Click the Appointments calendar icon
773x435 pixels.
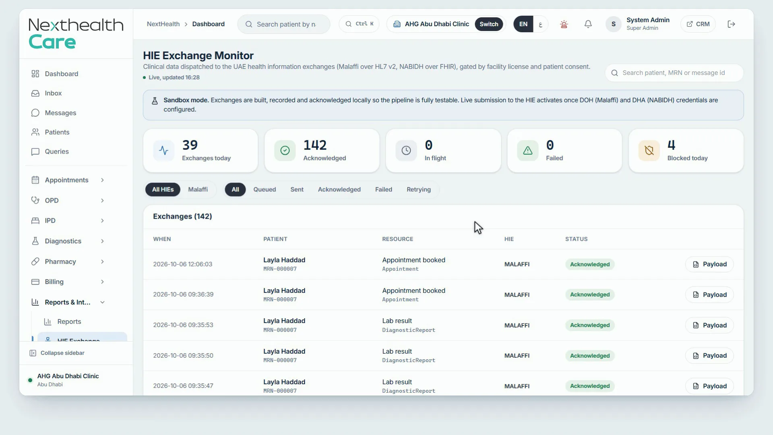point(35,180)
